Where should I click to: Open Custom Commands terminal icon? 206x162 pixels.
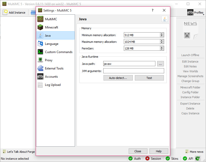(40, 52)
